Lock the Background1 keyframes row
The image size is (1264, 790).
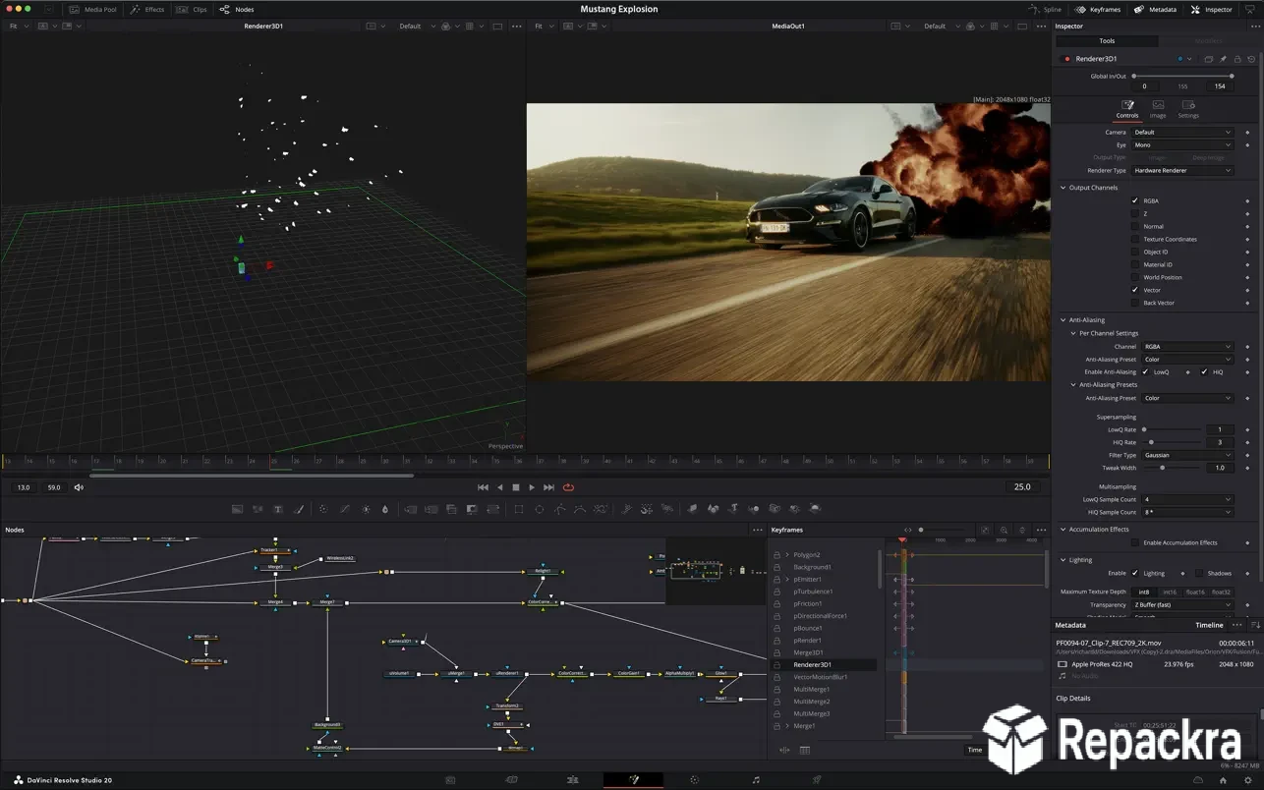pyautogui.click(x=776, y=567)
